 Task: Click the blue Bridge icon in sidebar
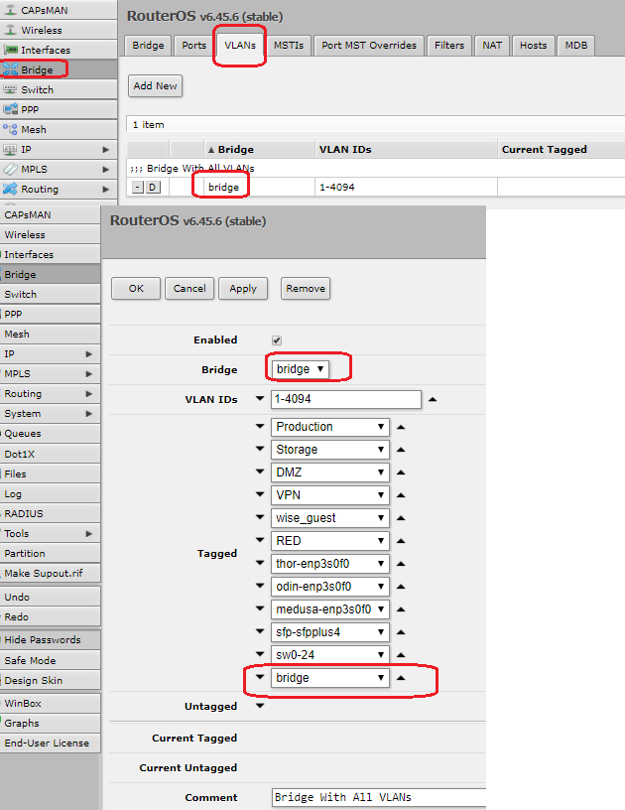point(10,69)
